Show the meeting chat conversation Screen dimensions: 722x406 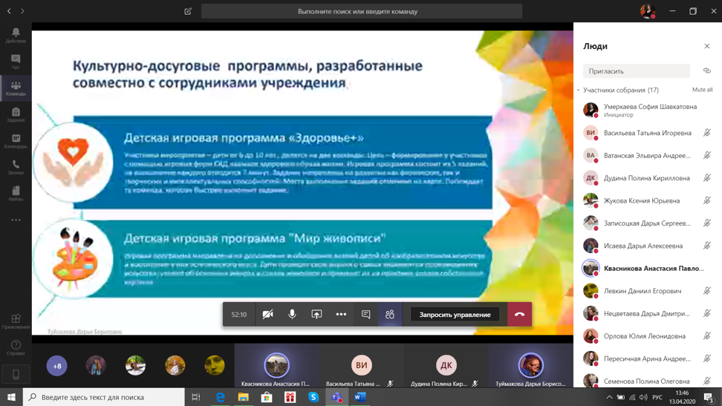pyautogui.click(x=365, y=315)
